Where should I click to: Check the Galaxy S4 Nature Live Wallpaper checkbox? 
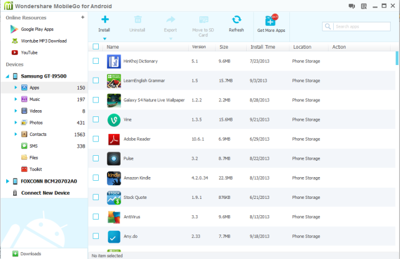tap(96, 100)
